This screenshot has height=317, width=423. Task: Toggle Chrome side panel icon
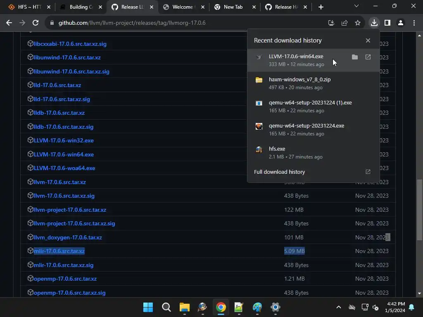pos(387,23)
